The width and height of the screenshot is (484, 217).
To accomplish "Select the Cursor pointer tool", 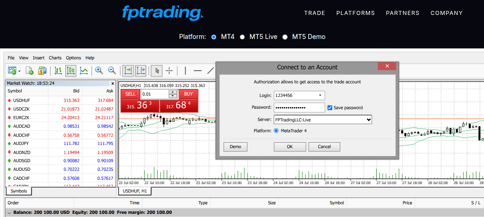I will point(157,71).
